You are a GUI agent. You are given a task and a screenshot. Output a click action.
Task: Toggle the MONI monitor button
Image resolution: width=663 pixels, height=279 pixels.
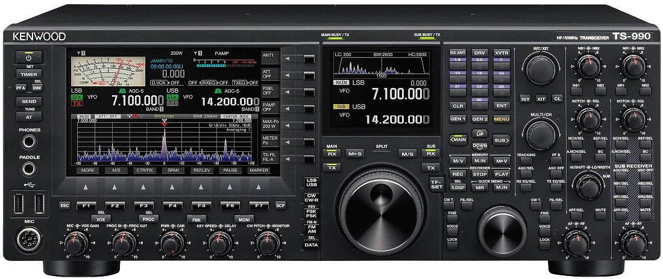point(244,219)
